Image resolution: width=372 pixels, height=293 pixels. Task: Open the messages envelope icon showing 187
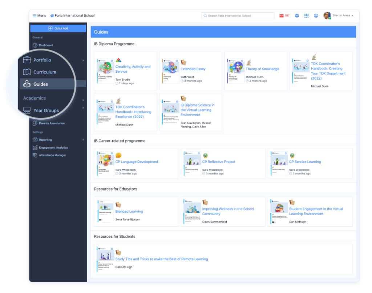[x=282, y=16]
